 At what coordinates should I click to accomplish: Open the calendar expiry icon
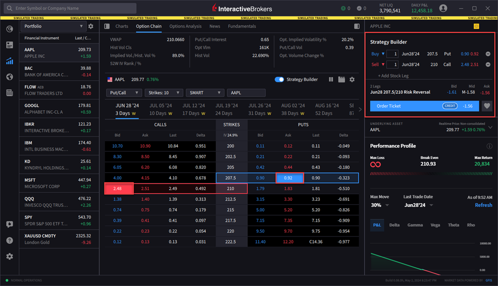point(341,79)
